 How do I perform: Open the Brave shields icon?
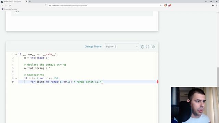(x=165, y=5)
